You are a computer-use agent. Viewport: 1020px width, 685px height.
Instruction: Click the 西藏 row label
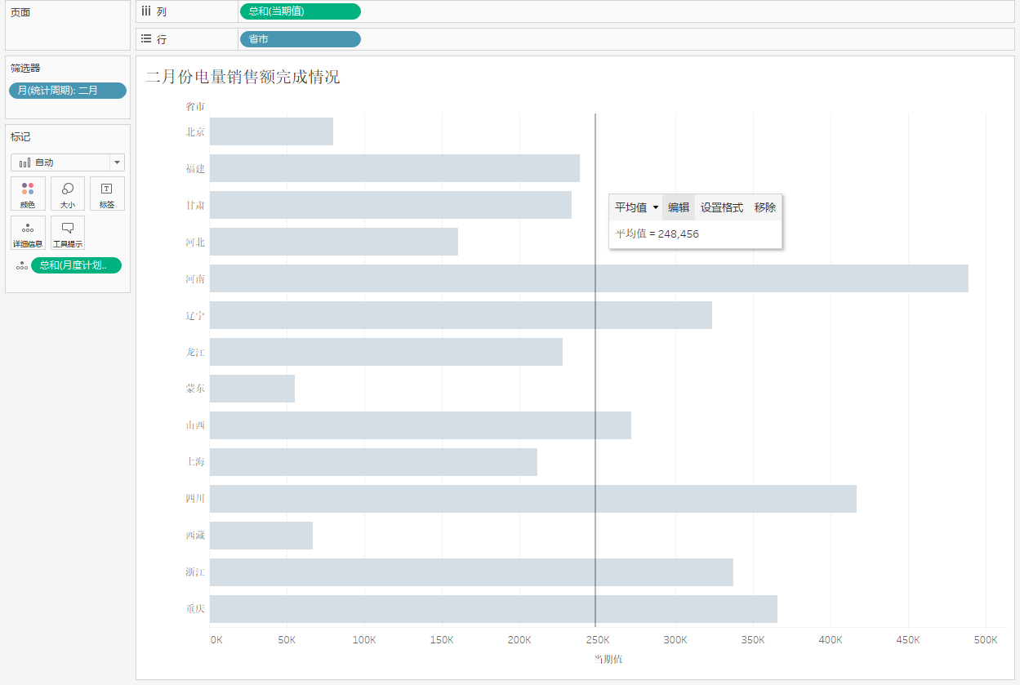195,536
